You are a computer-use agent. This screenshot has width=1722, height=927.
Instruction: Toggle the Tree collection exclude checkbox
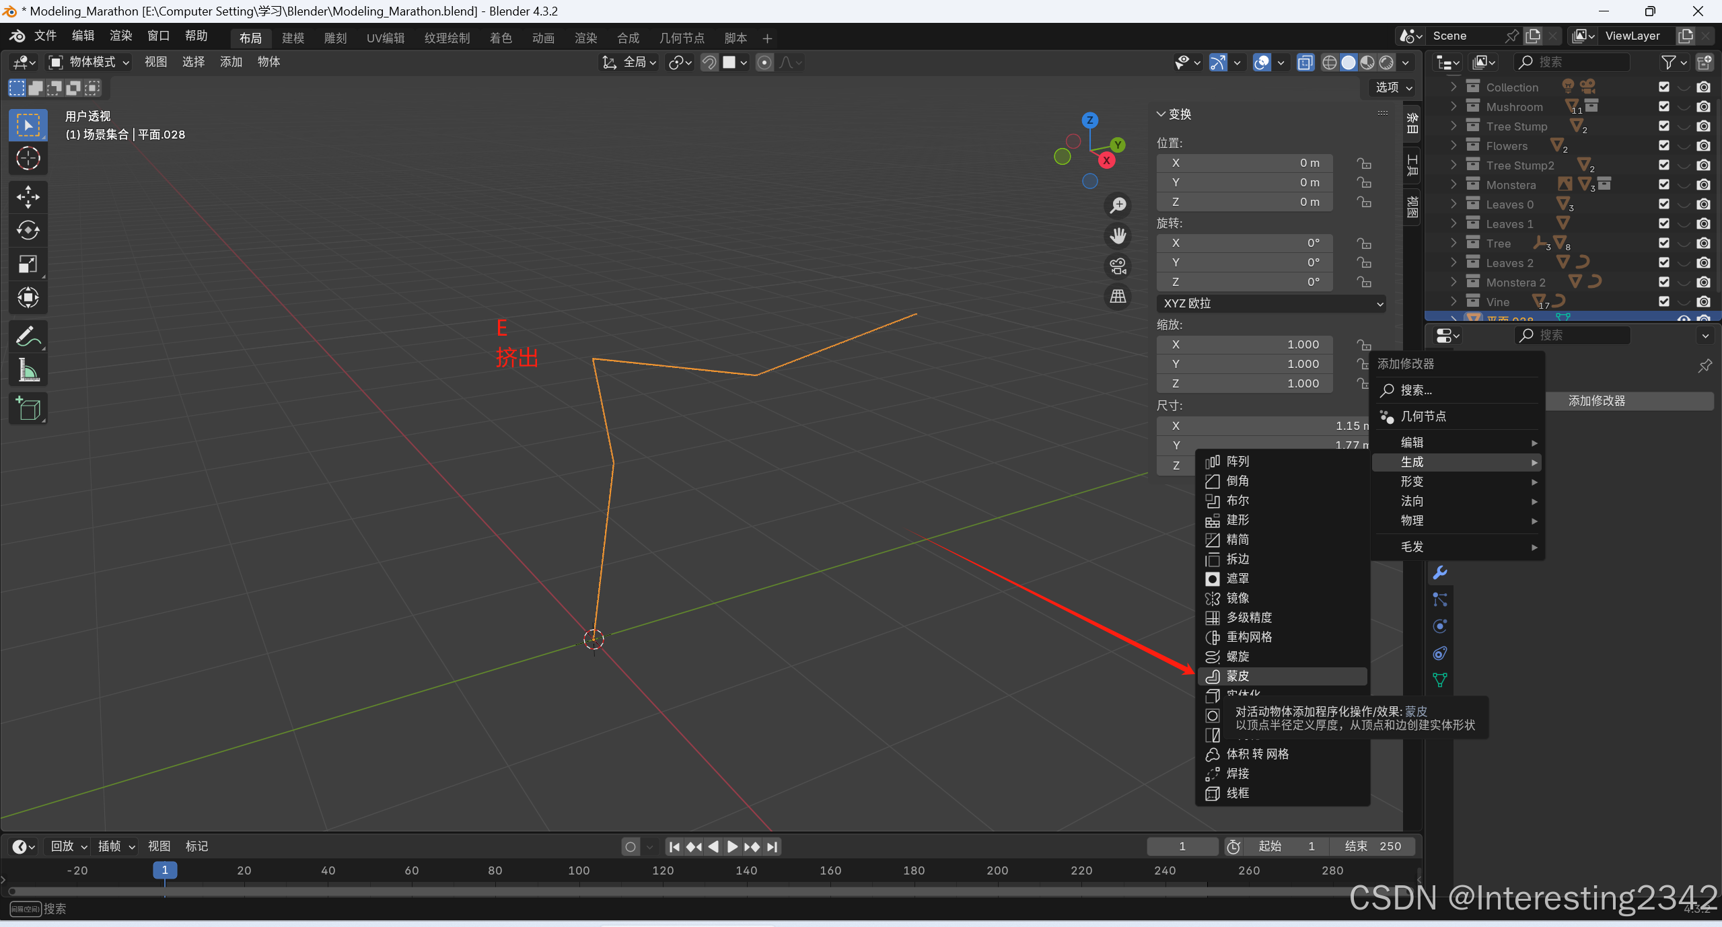tap(1664, 243)
